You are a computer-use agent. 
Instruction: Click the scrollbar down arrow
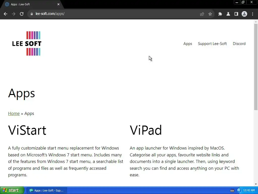[x=256, y=184]
